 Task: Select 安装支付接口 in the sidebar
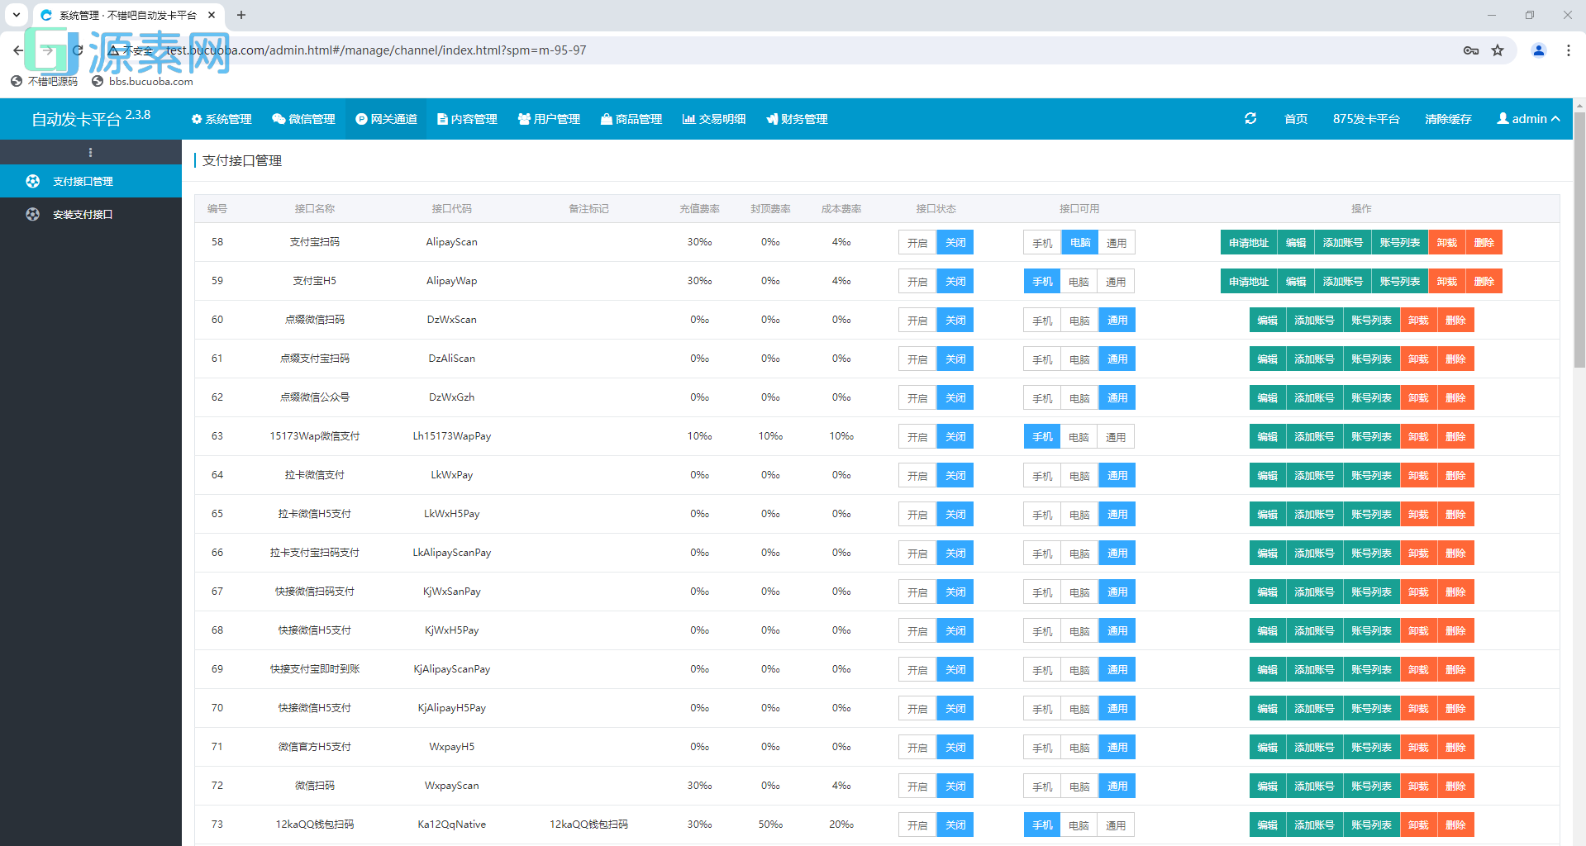(x=83, y=215)
